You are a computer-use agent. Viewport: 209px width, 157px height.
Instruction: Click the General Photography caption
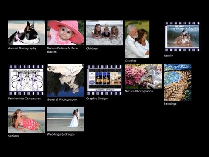click(x=62, y=99)
